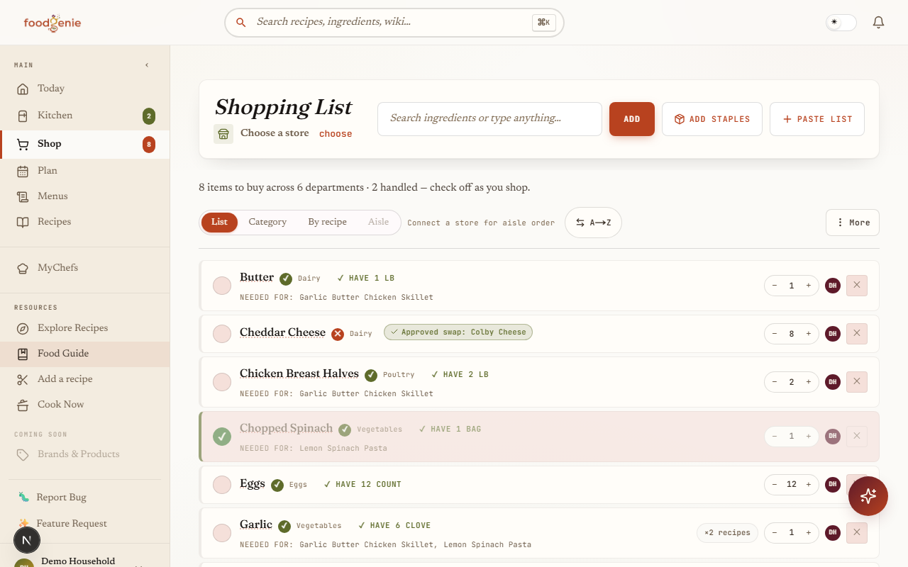The width and height of the screenshot is (908, 567).
Task: Open the More options menu
Action: (x=853, y=223)
